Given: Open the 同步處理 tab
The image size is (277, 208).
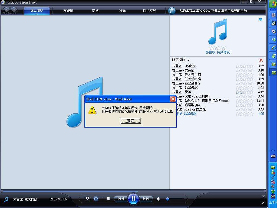Looking at the screenshot, I should (149, 11).
